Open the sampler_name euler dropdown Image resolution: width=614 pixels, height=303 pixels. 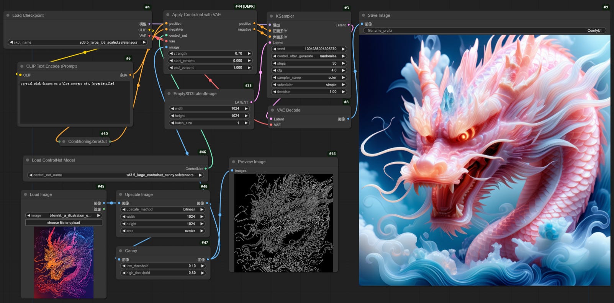[309, 77]
